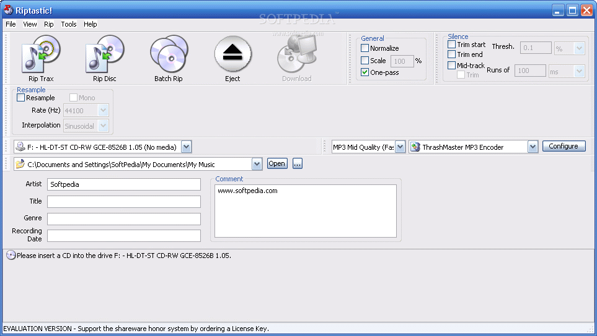Viewport: 597px width, 336px height.
Task: Open the Thresh. unit (%) dropdown
Action: click(580, 48)
